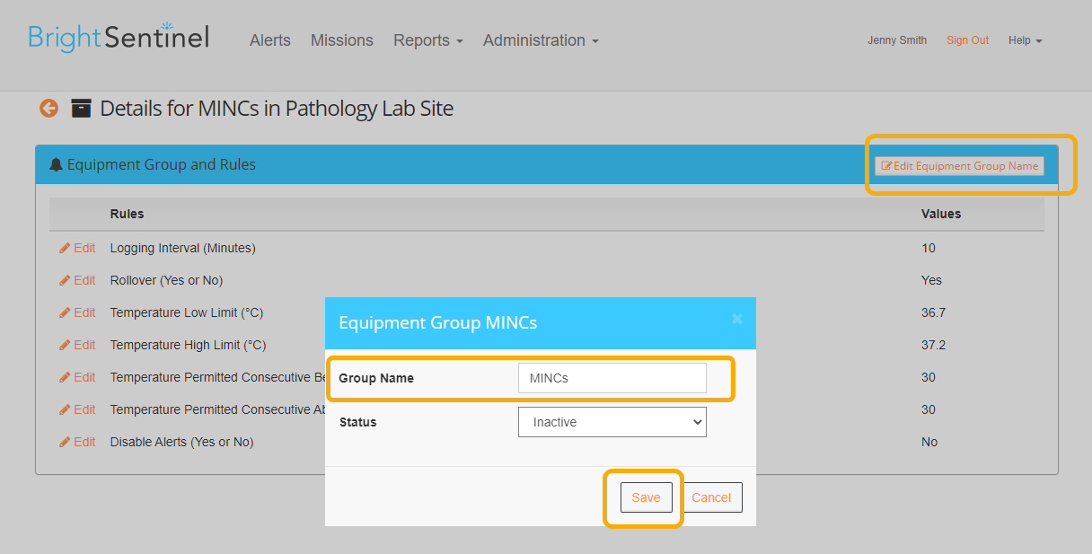Close the Equipment Group MINCs dialog
Image resolution: width=1092 pixels, height=554 pixels.
coord(737,319)
